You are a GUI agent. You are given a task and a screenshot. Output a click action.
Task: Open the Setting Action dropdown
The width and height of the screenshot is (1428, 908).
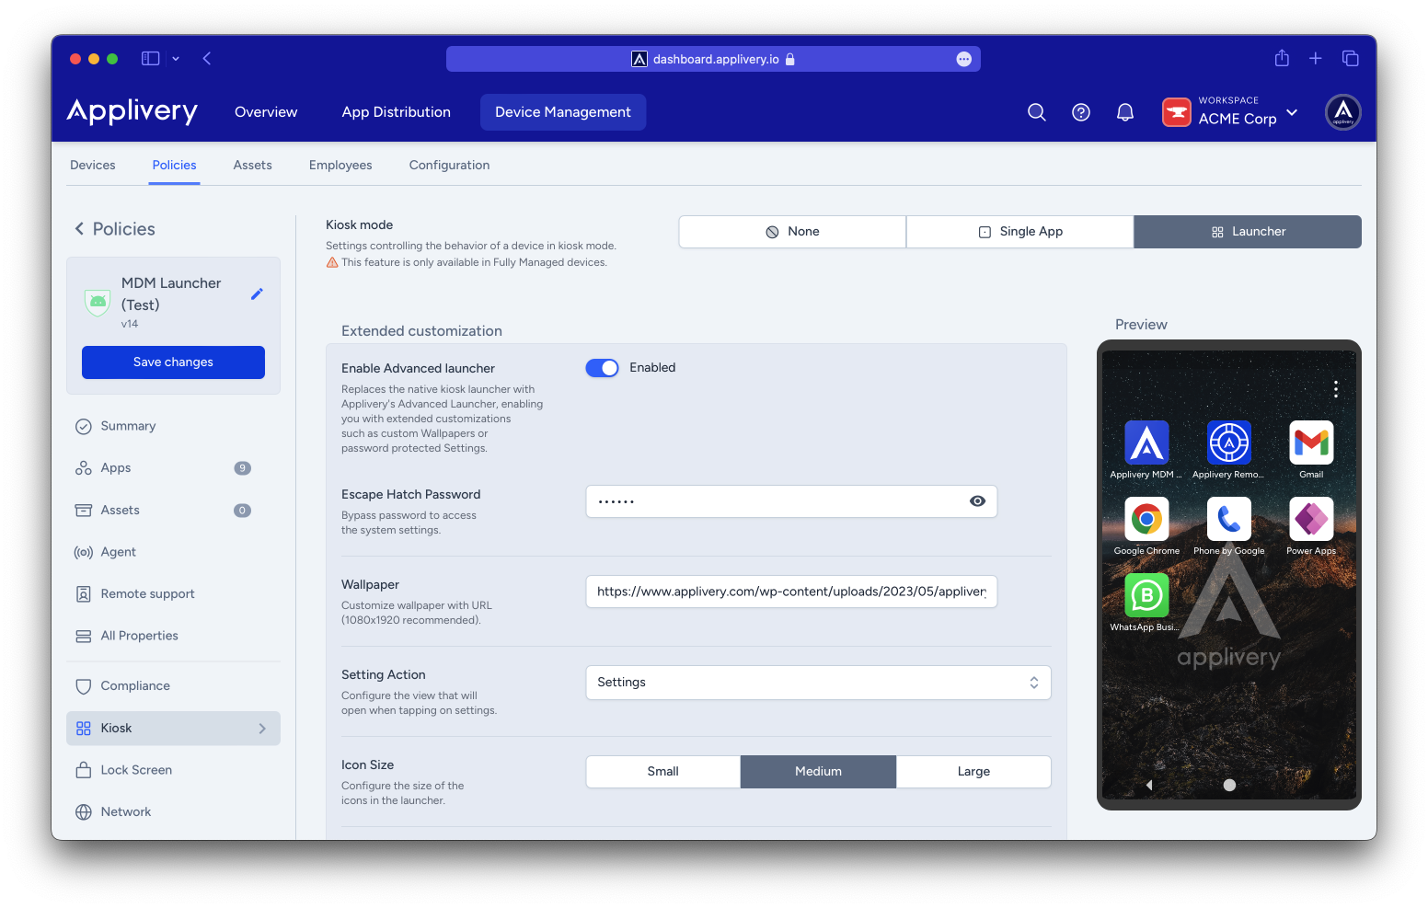pos(818,683)
